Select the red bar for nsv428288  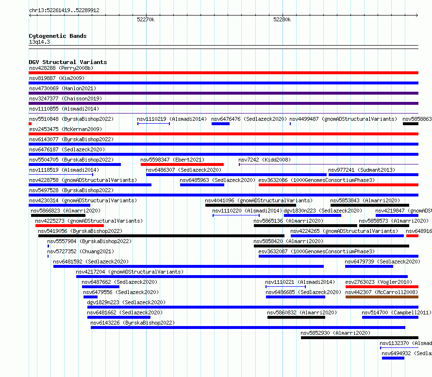[x=223, y=73]
